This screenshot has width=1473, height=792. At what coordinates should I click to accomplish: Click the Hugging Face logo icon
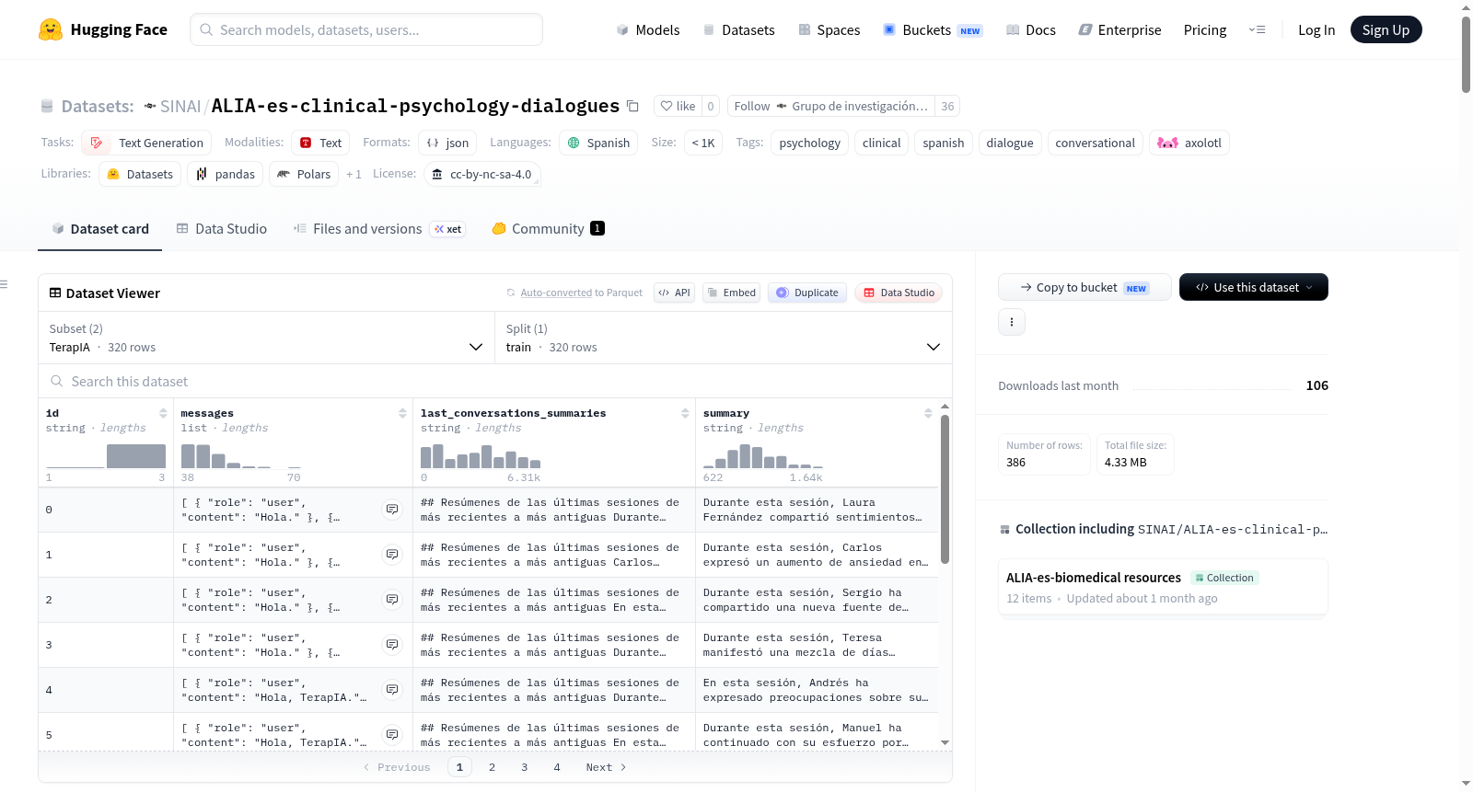click(51, 29)
